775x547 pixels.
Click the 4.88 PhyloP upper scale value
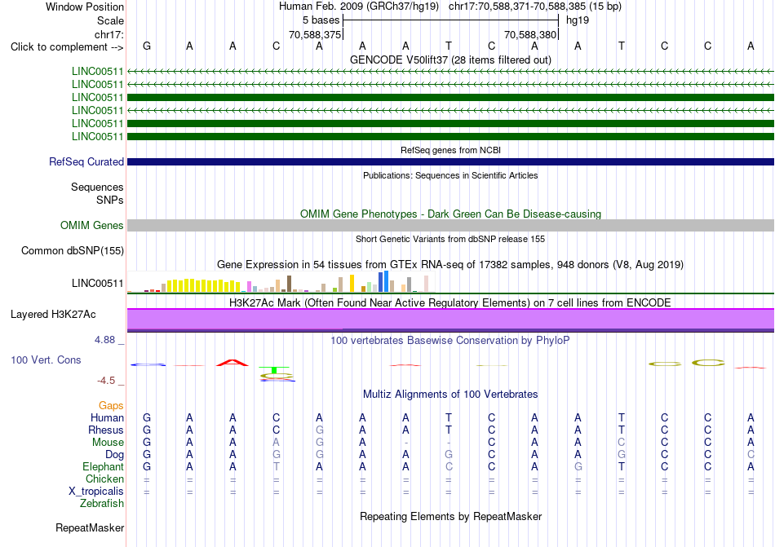(104, 340)
